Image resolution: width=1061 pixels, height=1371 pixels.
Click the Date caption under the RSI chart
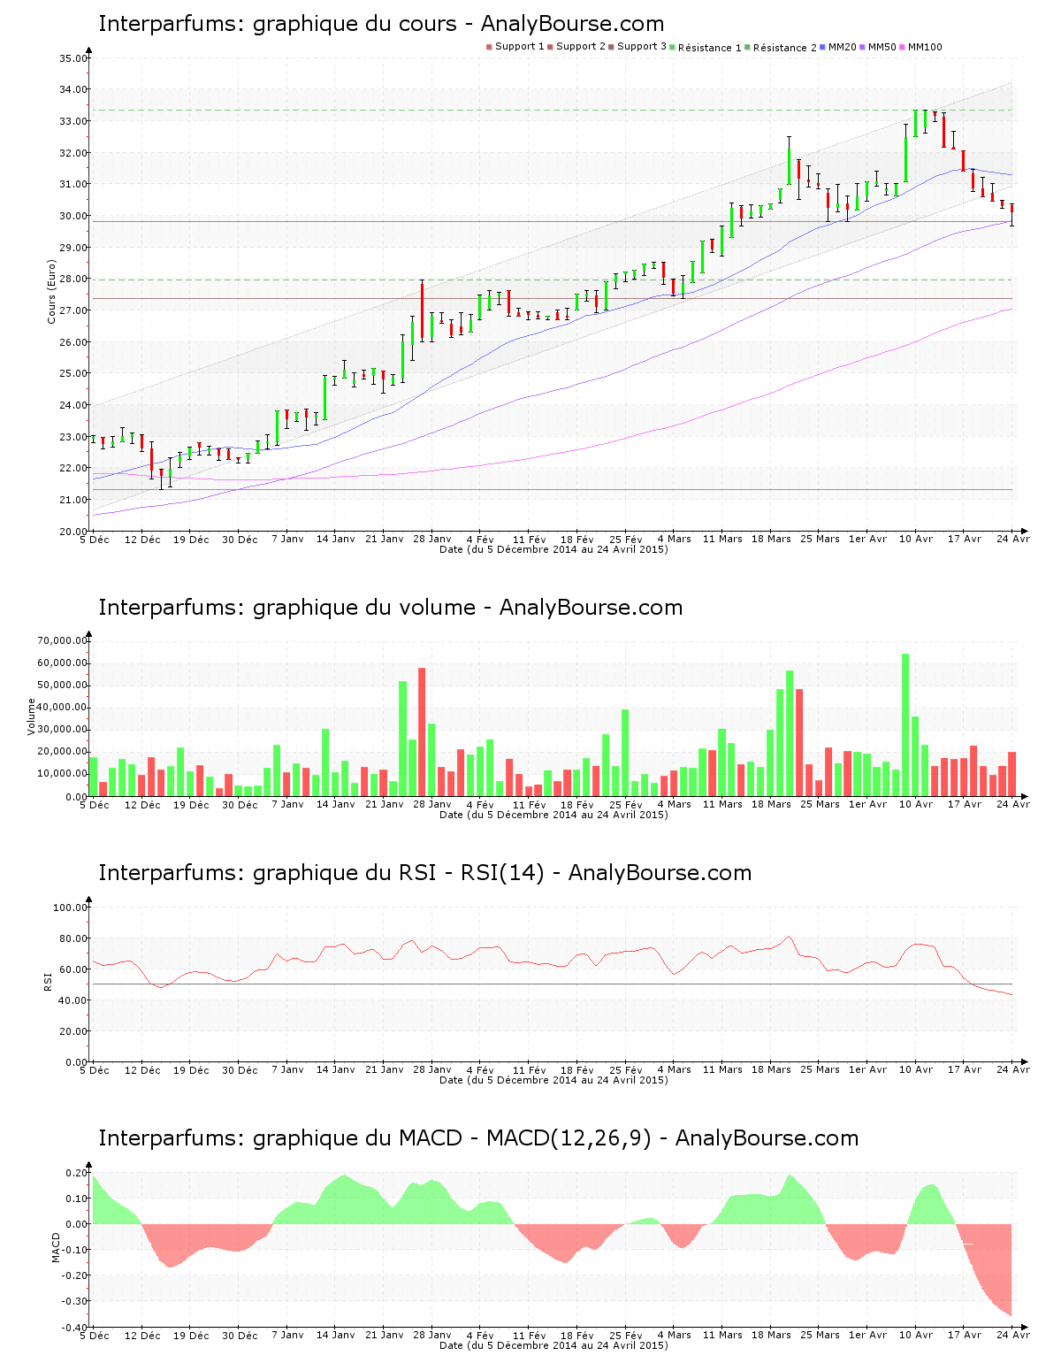coord(553,1080)
